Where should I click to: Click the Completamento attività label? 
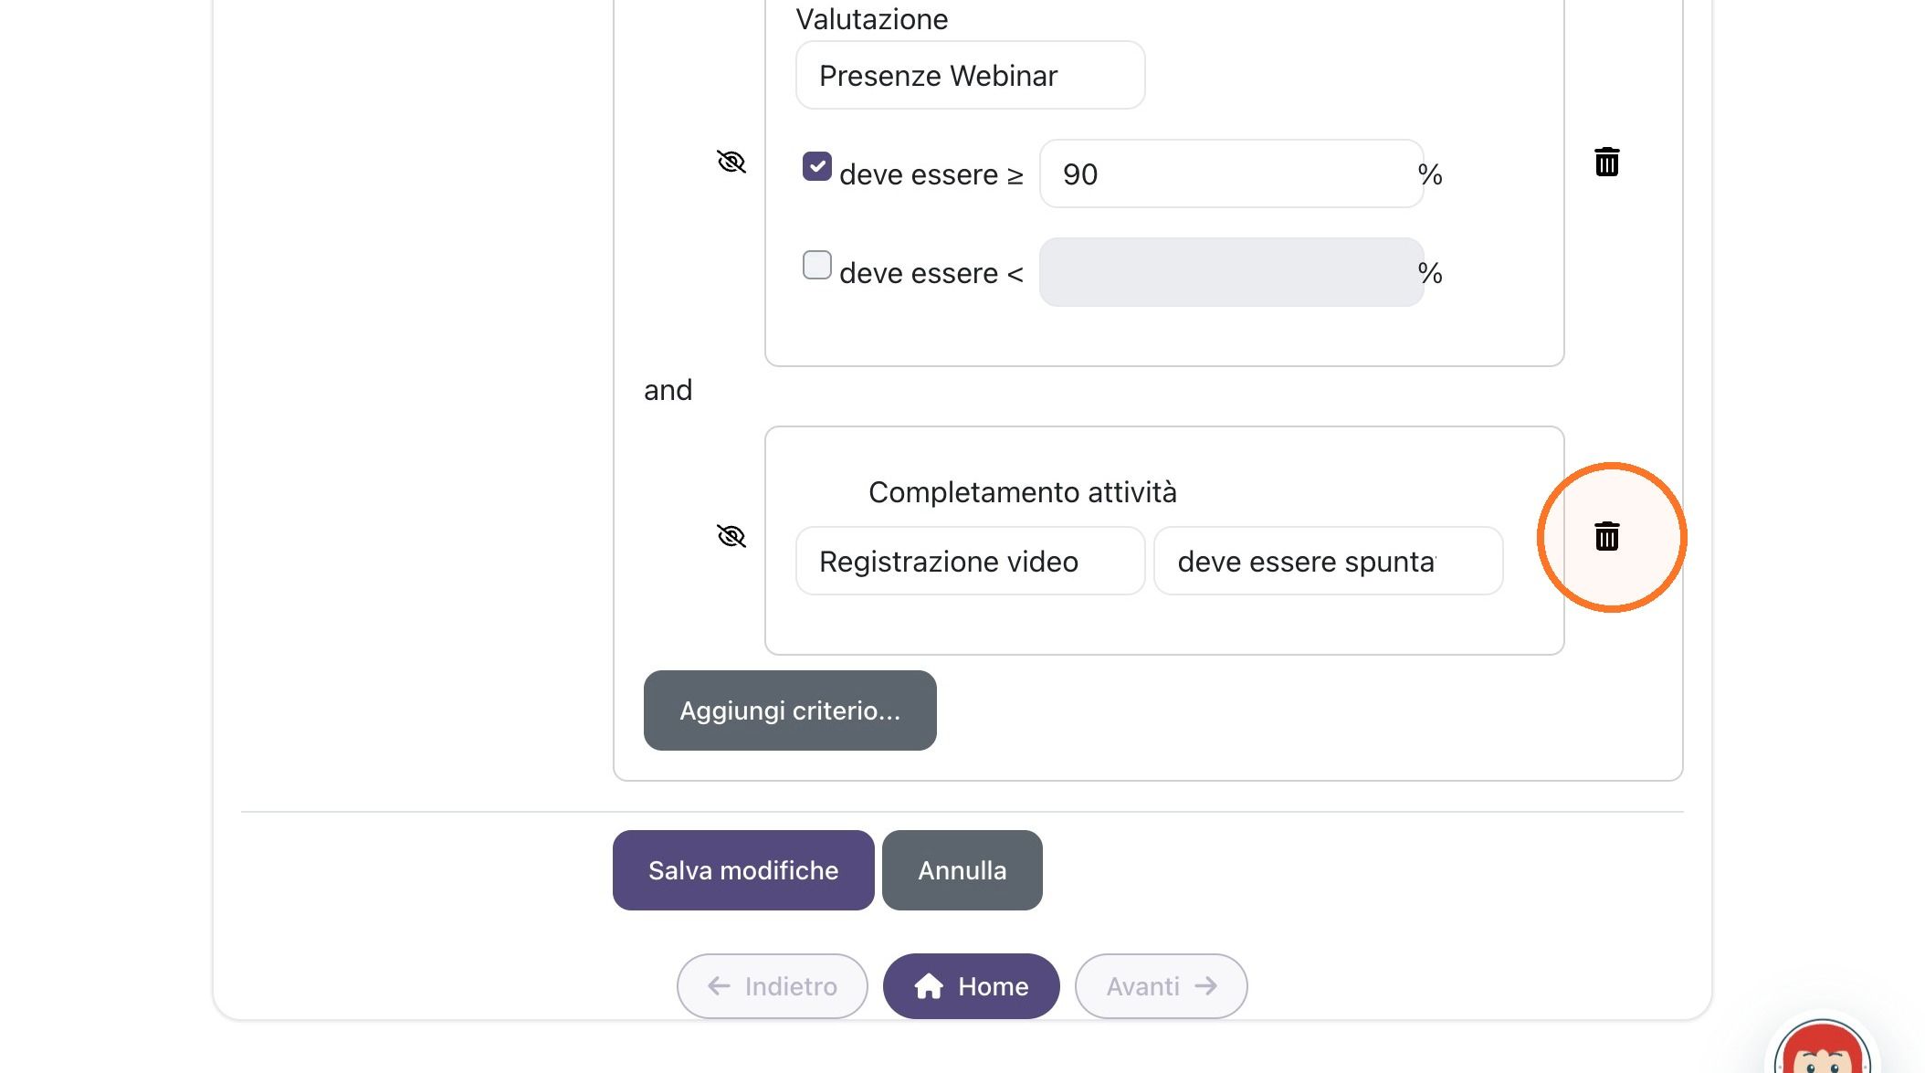coord(1023,492)
